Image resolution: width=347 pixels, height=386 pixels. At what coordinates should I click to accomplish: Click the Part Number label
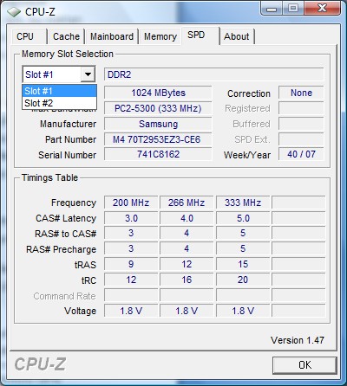pyautogui.click(x=71, y=139)
